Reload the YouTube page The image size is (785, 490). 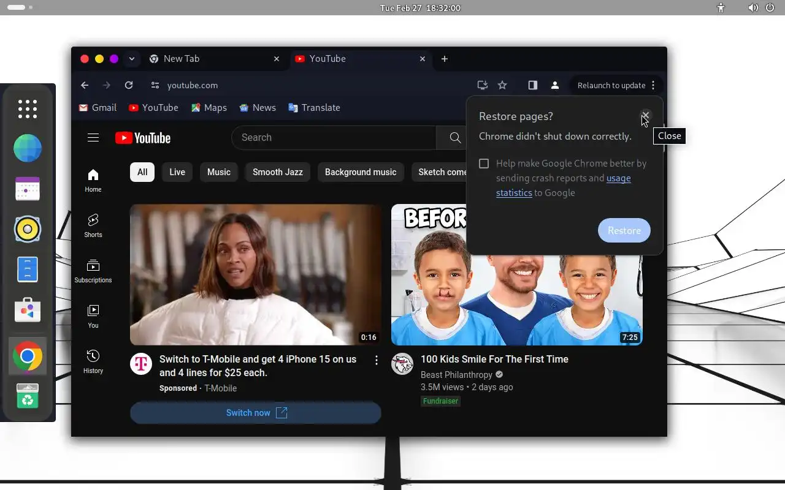129,85
